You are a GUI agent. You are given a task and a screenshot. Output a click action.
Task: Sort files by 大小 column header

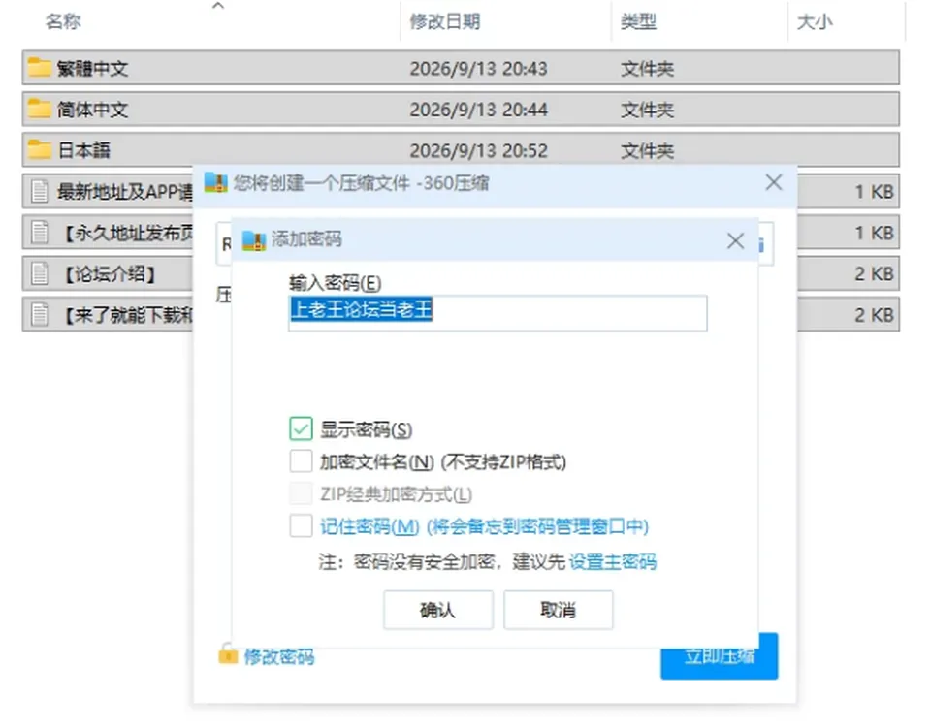815,22
